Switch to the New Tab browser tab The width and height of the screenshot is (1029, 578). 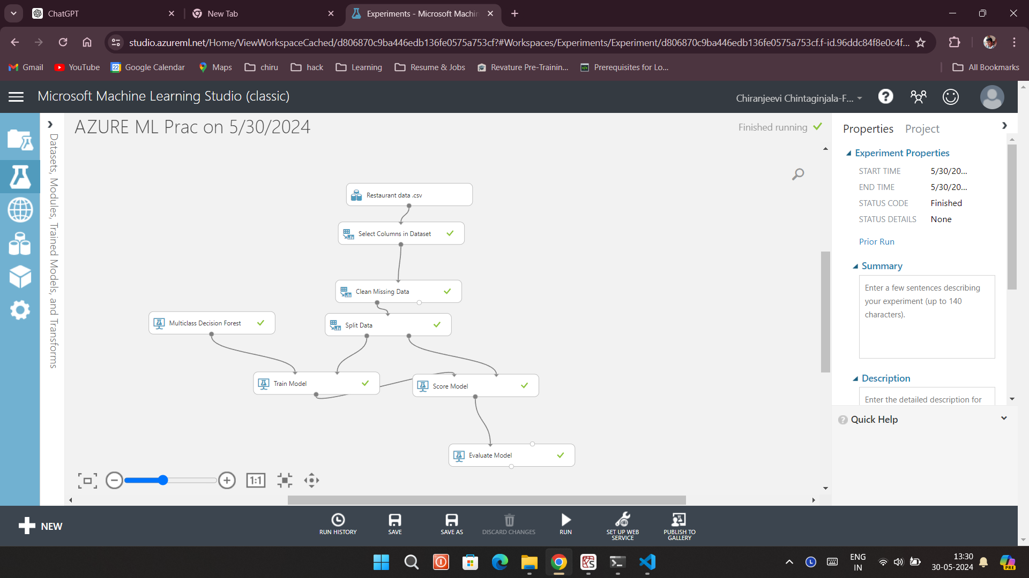tap(263, 13)
